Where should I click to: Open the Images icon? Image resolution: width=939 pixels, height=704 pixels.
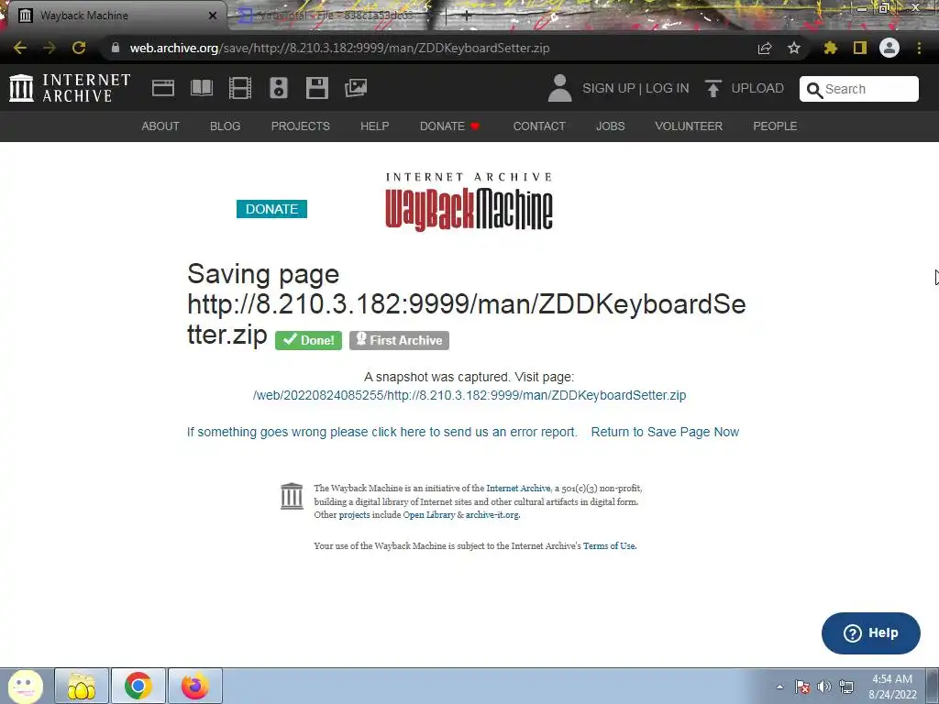click(356, 88)
